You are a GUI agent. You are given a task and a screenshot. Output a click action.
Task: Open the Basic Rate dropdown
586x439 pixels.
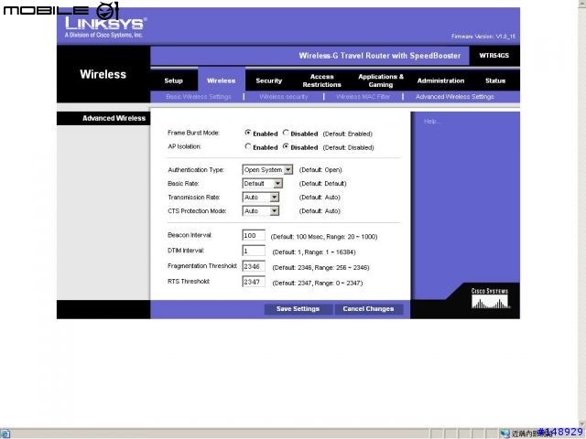(263, 184)
